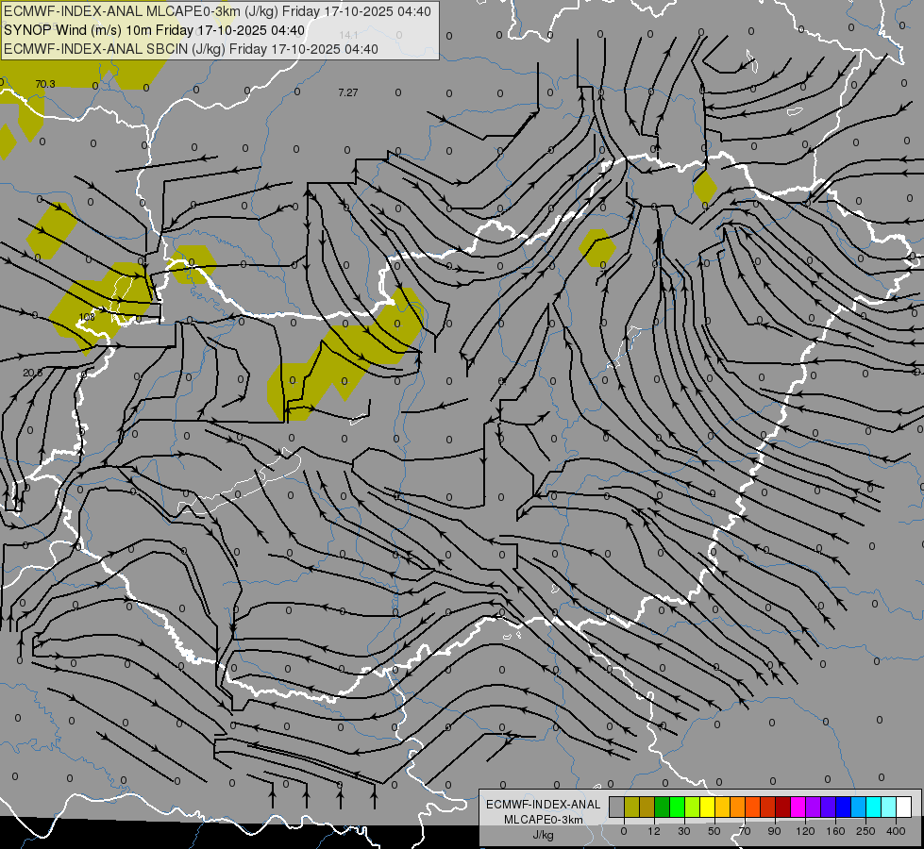Click the map value 7.27
Image resolution: width=924 pixels, height=849 pixels.
[348, 92]
